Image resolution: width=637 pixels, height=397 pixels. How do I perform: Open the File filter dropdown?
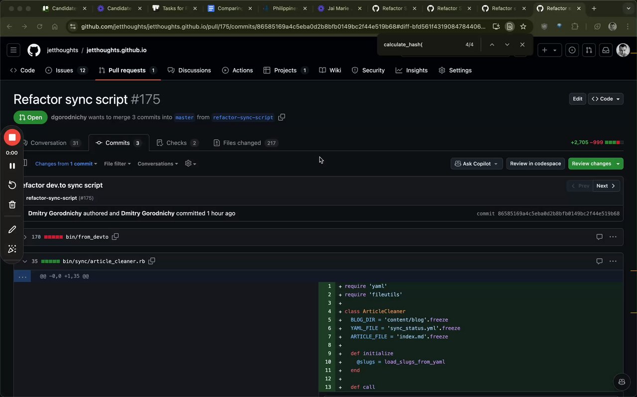click(x=117, y=163)
